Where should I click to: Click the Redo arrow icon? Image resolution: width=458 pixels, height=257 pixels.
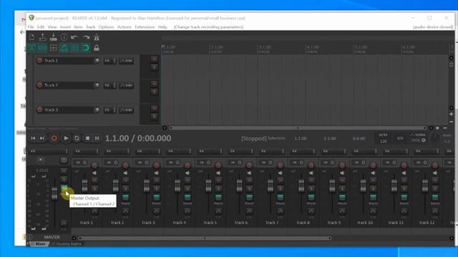[x=86, y=37]
